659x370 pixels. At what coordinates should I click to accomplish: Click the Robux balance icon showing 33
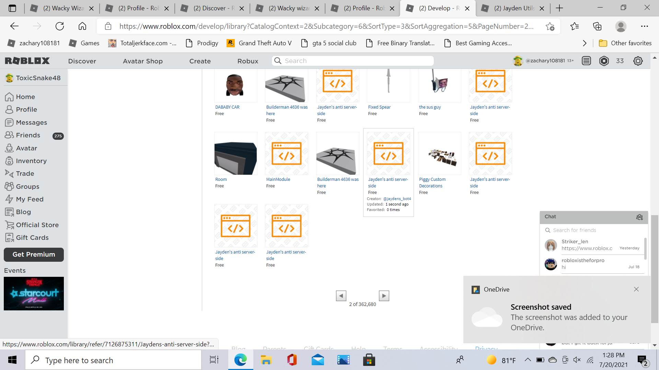point(604,61)
